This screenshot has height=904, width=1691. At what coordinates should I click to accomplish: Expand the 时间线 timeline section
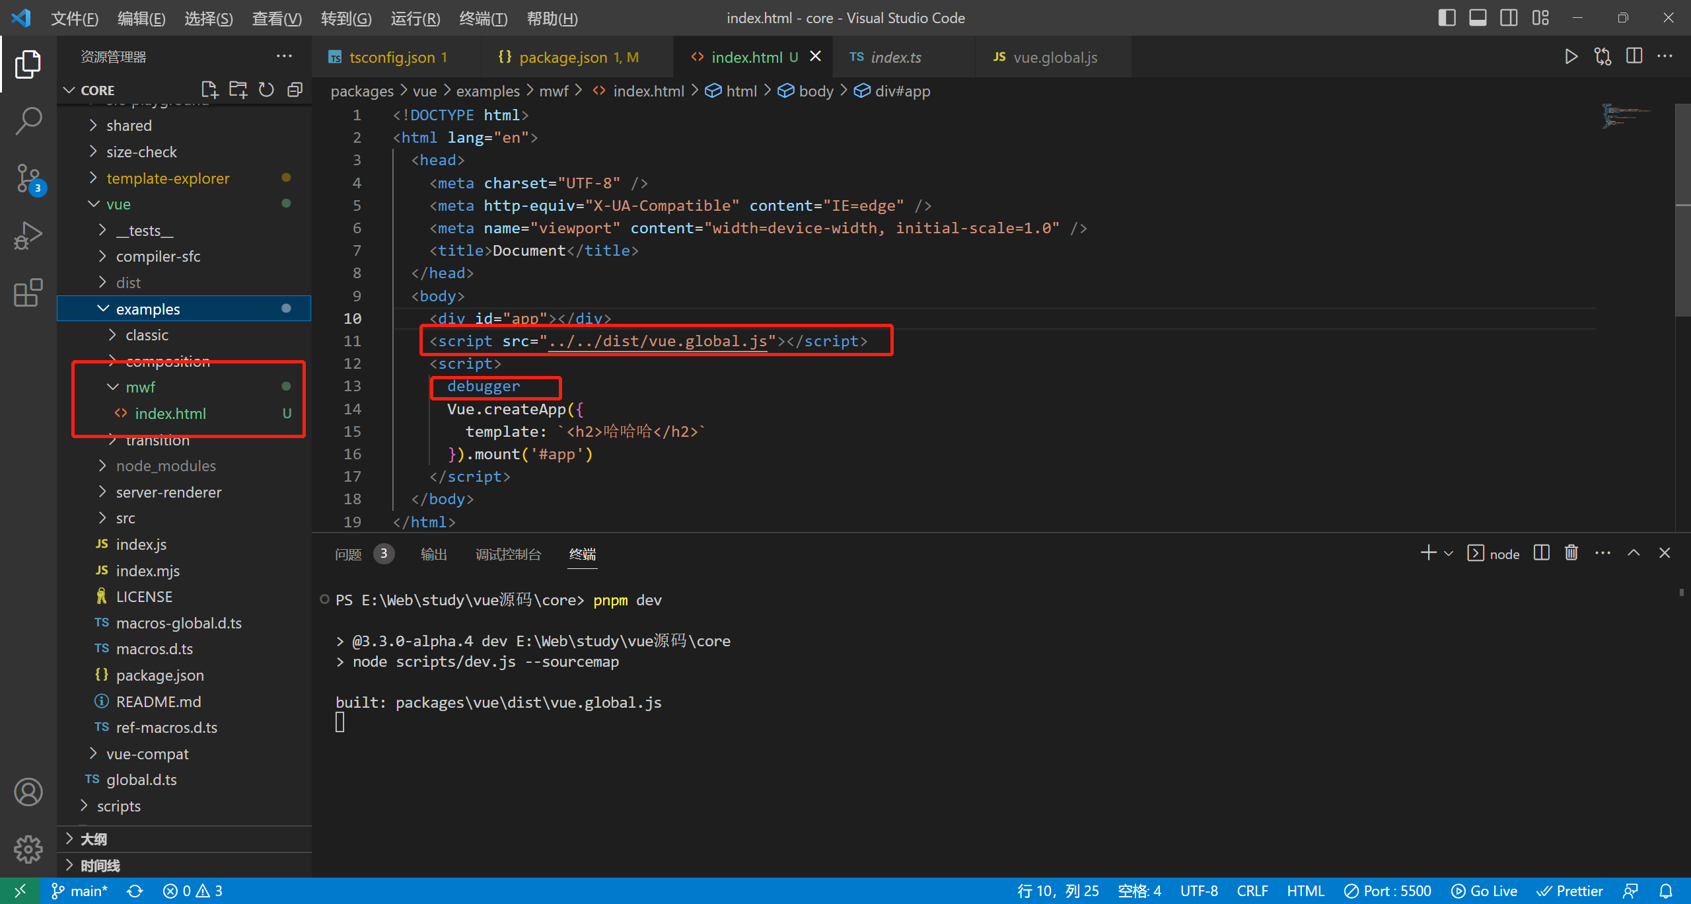[185, 865]
